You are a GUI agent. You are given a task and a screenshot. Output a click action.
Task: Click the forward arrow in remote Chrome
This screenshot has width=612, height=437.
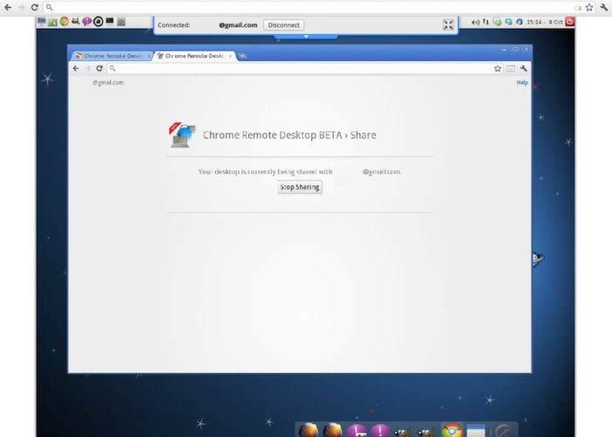pos(87,68)
